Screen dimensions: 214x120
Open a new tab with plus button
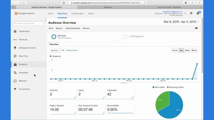(x=201, y=7)
